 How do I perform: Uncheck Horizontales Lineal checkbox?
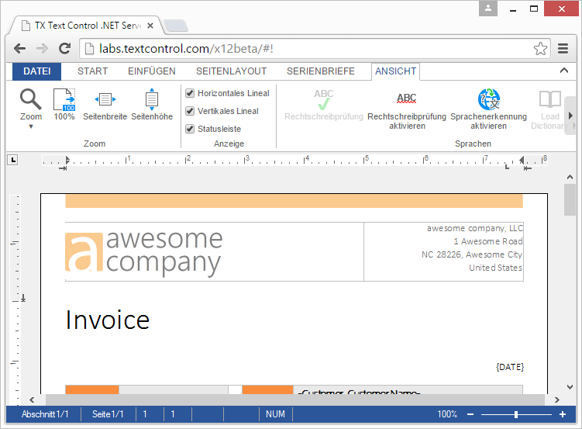click(x=190, y=93)
